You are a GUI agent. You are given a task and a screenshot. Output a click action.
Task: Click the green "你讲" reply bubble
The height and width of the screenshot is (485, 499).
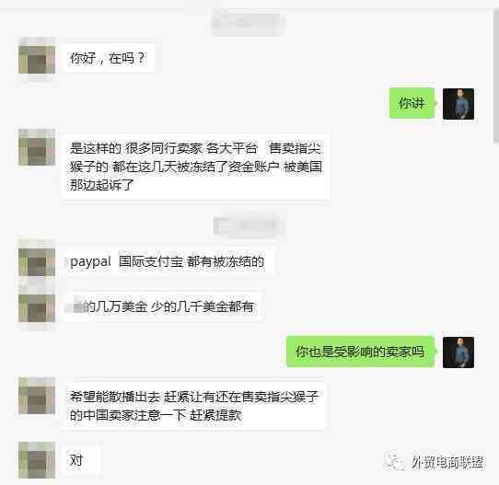click(x=412, y=103)
